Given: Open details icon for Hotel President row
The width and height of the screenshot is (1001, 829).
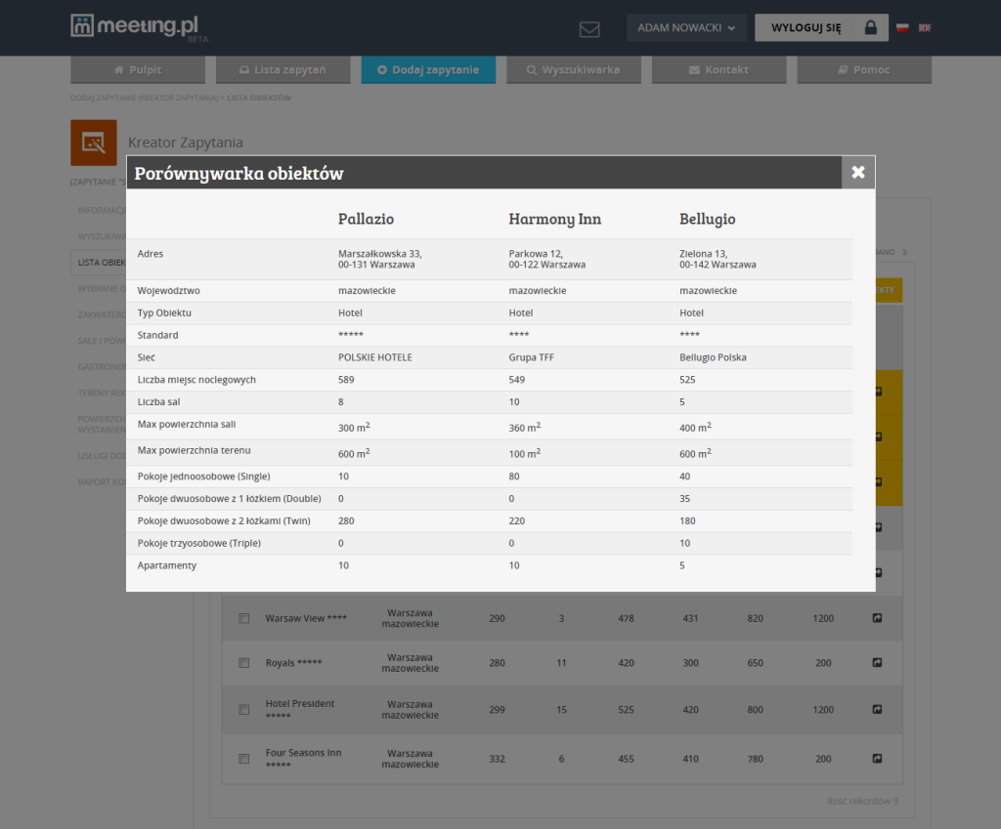Looking at the screenshot, I should [877, 709].
